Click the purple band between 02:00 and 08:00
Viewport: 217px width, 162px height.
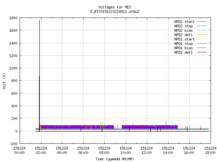pos(77,127)
